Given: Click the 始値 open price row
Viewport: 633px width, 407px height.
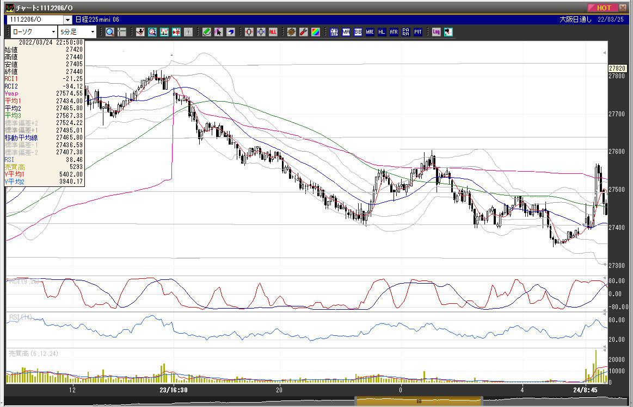Looking at the screenshot, I should coord(44,49).
